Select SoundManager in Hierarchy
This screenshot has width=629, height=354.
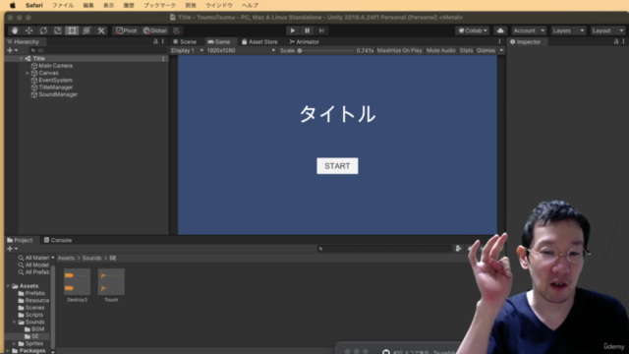(58, 94)
